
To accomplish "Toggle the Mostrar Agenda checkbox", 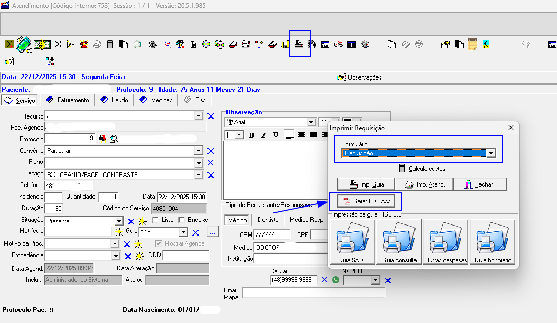I will click(x=158, y=243).
